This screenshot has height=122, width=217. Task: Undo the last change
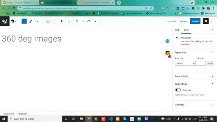point(37,21)
